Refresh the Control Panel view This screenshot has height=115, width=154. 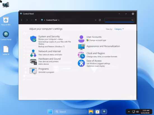tap(100, 20)
